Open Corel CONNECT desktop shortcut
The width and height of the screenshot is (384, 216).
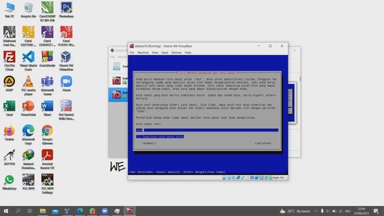click(x=47, y=36)
